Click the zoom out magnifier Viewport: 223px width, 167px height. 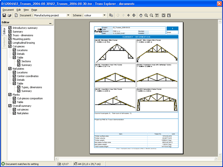coord(152,15)
